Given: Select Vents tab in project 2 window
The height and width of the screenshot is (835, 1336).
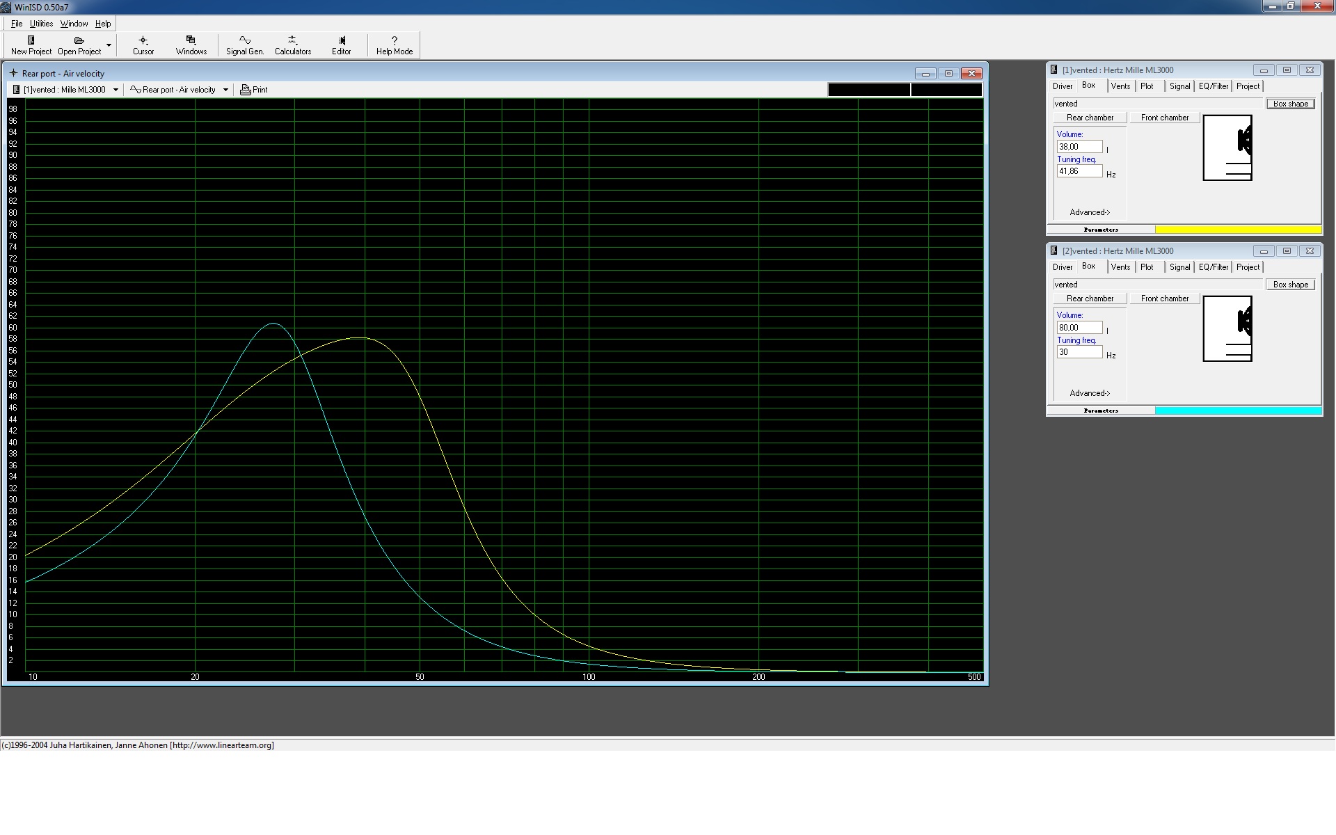Looking at the screenshot, I should coord(1120,267).
